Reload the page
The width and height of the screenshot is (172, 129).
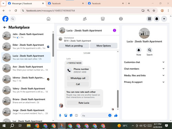(16, 11)
